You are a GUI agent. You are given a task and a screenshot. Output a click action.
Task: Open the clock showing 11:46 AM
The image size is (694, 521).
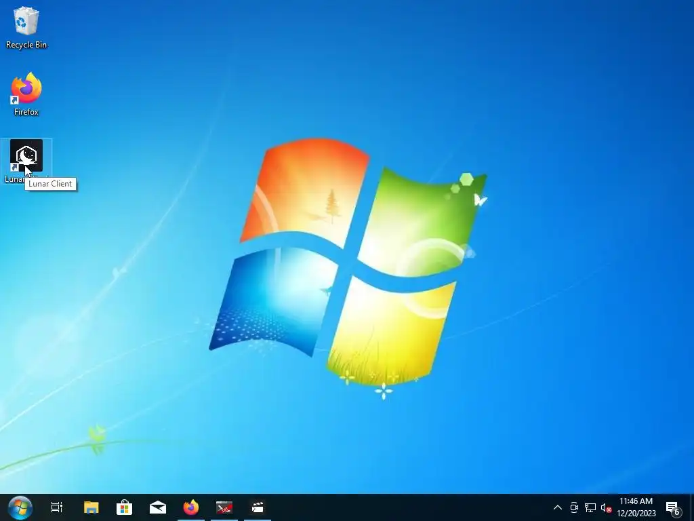636,507
